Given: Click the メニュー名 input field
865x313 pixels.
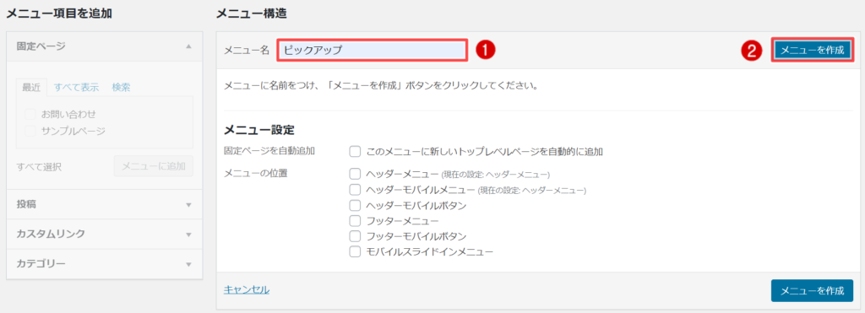Looking at the screenshot, I should point(373,50).
